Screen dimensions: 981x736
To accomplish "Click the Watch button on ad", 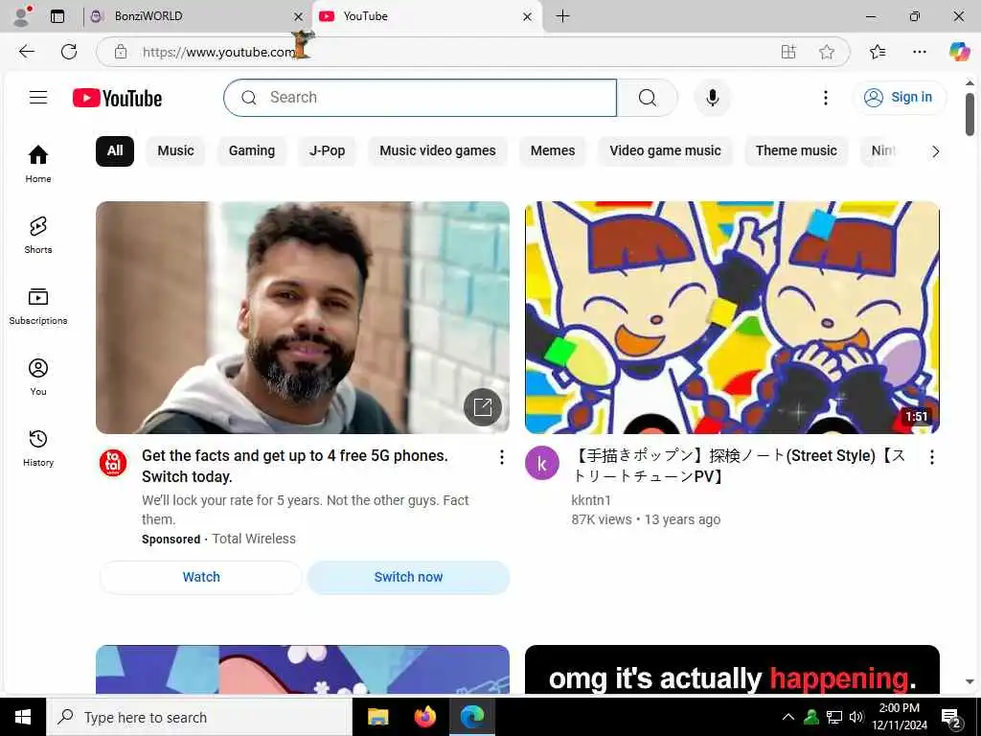I will coord(201,577).
